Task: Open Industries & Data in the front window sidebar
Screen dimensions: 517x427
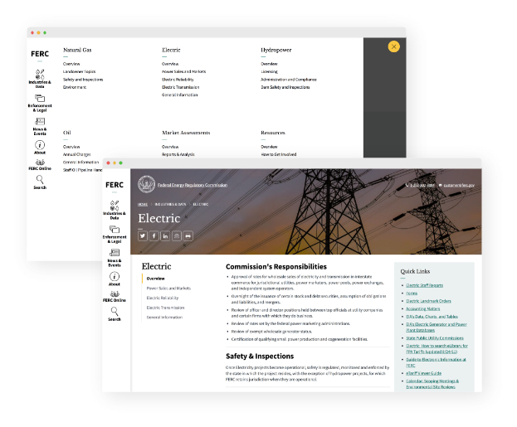Action: point(115,210)
